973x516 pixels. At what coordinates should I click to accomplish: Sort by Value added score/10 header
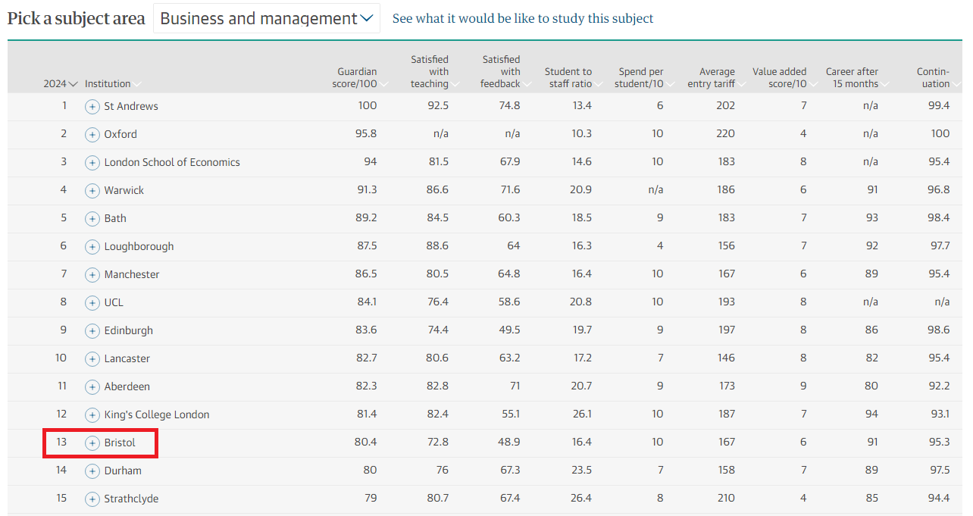pos(782,78)
